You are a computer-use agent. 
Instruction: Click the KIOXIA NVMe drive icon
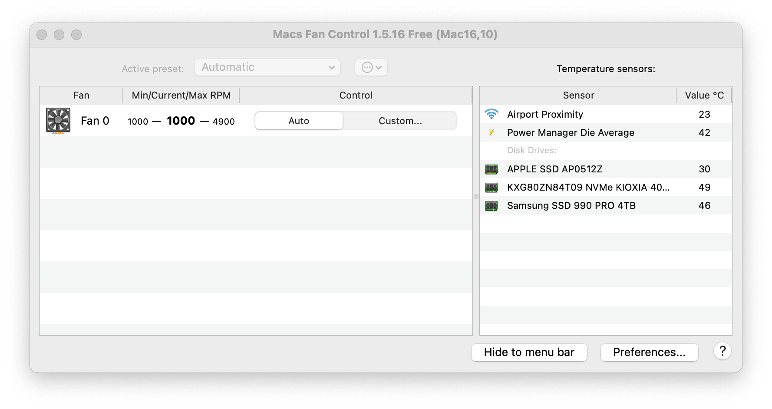pos(491,187)
